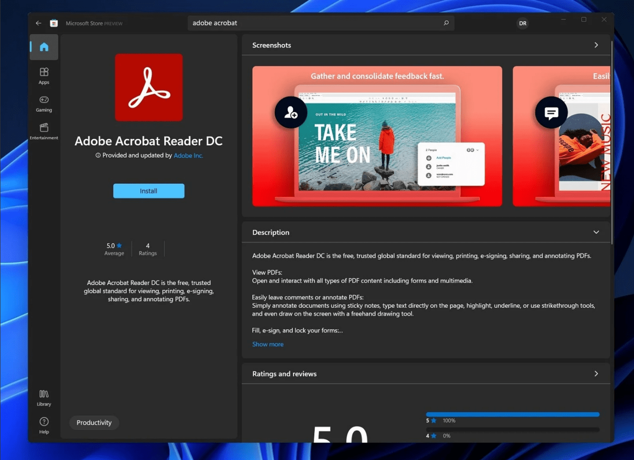Open the 'Gather and consolidate feedback' screenshot
This screenshot has height=460, width=634.
377,136
